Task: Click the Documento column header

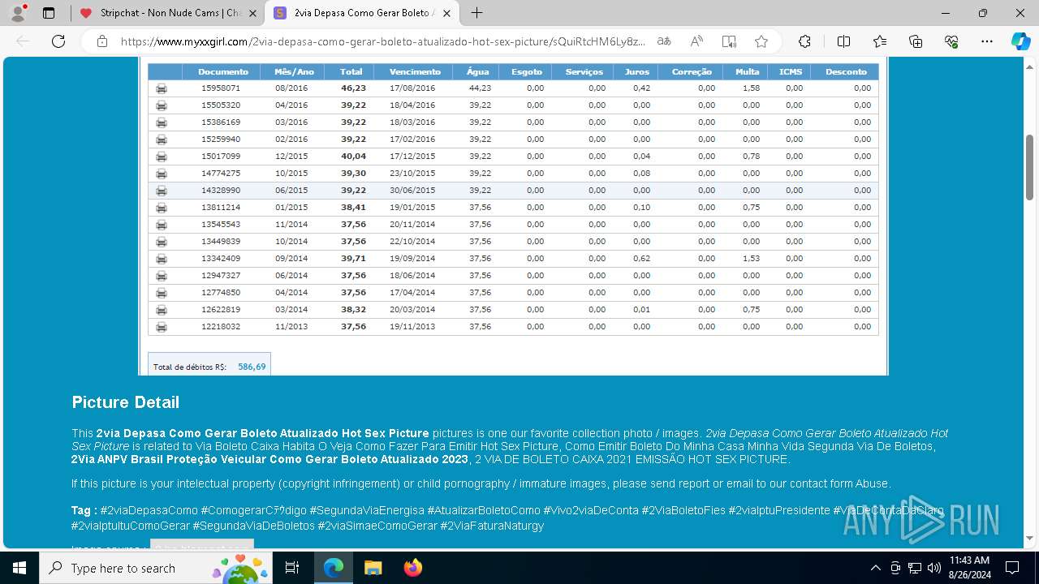Action: point(223,72)
